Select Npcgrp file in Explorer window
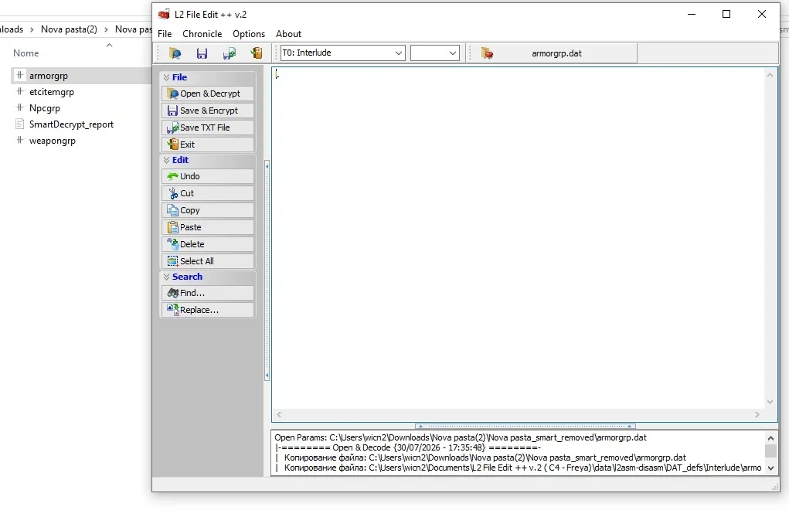 point(44,108)
